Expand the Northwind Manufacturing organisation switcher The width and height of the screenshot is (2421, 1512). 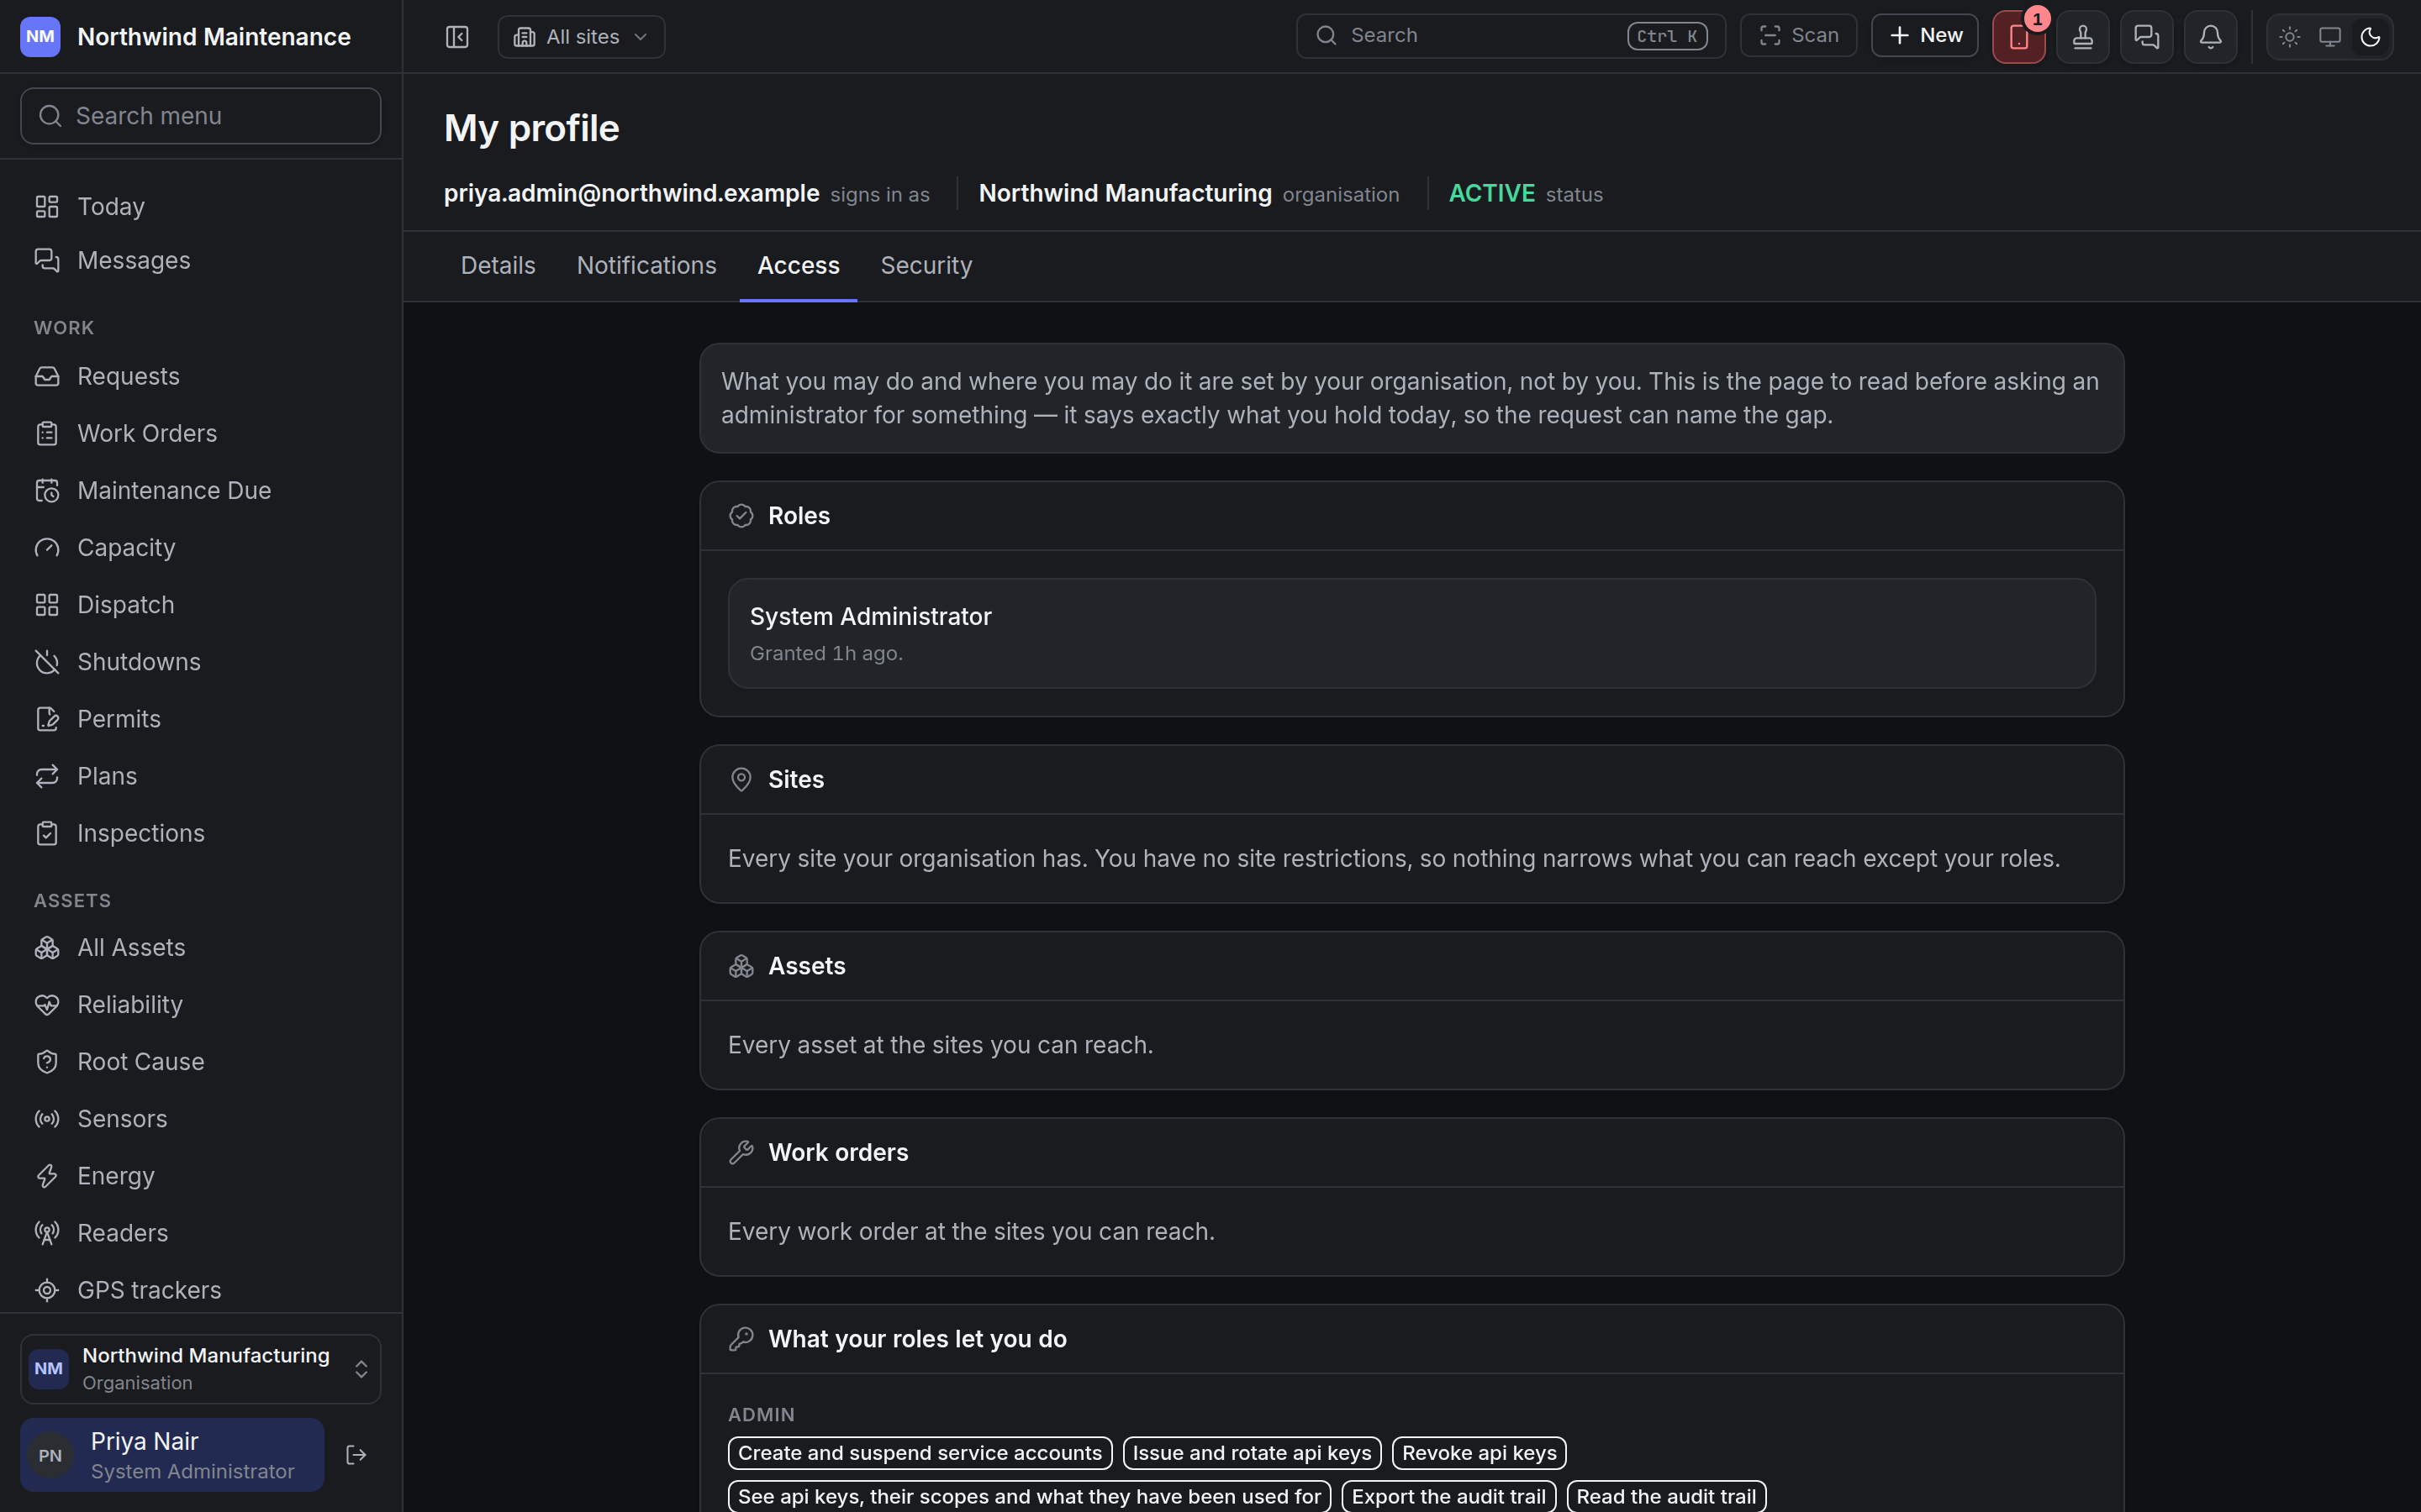[x=201, y=1368]
